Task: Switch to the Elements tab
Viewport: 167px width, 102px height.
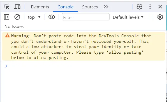Action: click(40, 7)
